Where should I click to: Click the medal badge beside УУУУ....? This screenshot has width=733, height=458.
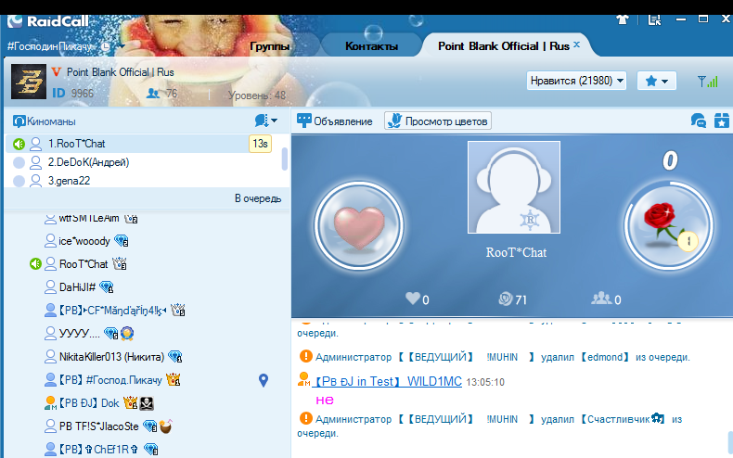click(127, 333)
